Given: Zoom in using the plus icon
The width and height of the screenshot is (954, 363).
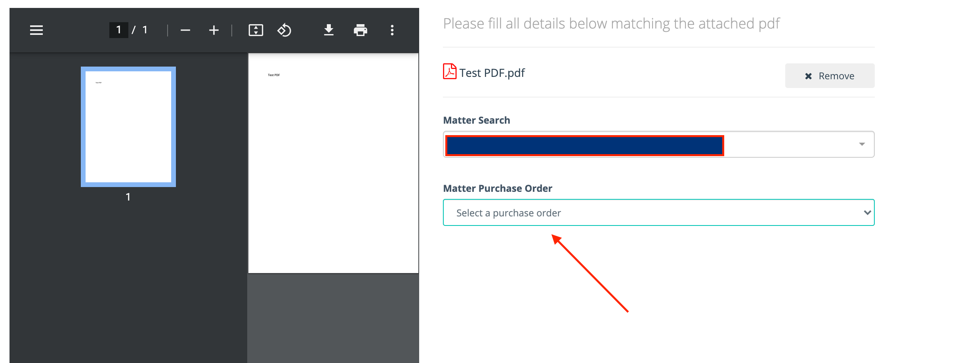Looking at the screenshot, I should (x=214, y=30).
